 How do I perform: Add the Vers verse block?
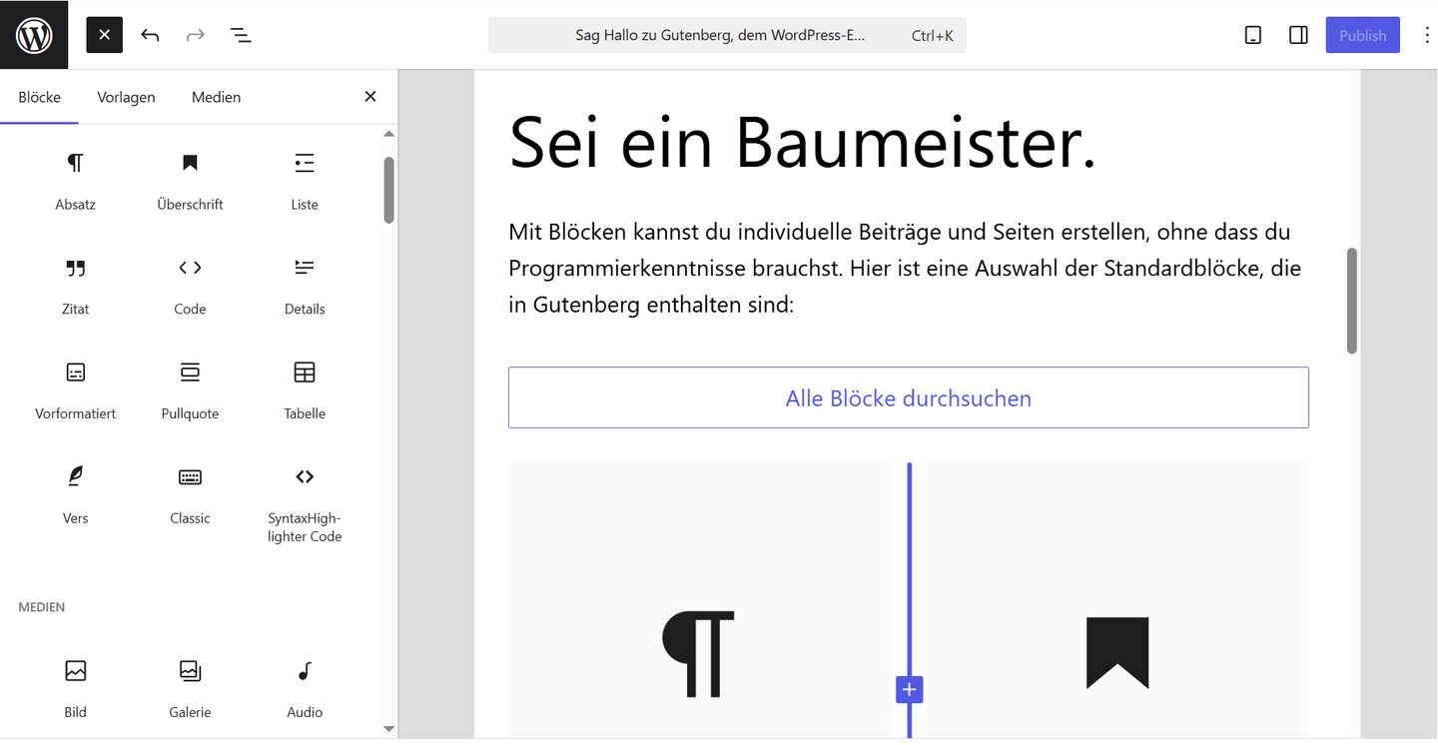(x=76, y=495)
